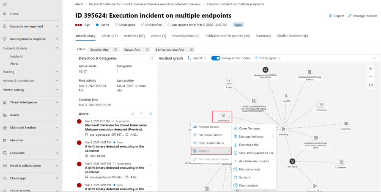Click the Copilot icon button
This screenshot has height=192, width=381.
pos(337,16)
